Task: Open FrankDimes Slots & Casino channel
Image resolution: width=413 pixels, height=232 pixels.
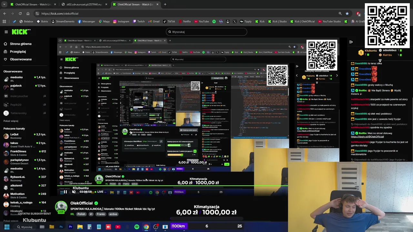Action: pyautogui.click(x=25, y=153)
